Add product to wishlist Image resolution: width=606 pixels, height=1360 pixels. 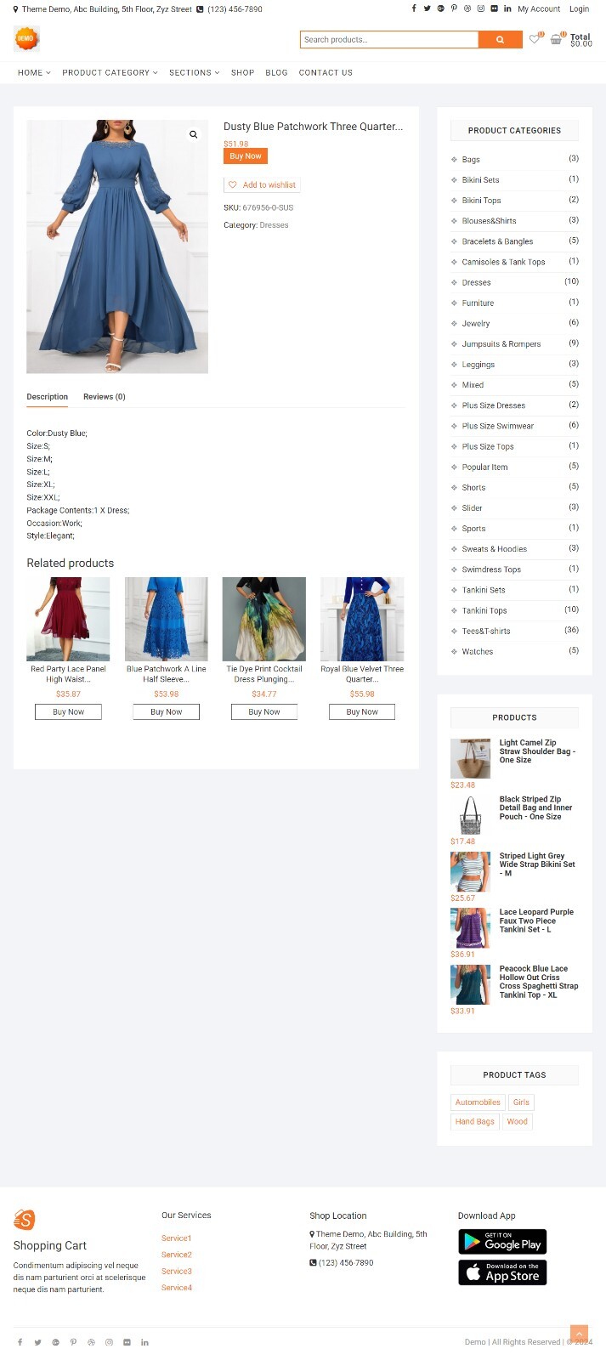click(x=263, y=184)
